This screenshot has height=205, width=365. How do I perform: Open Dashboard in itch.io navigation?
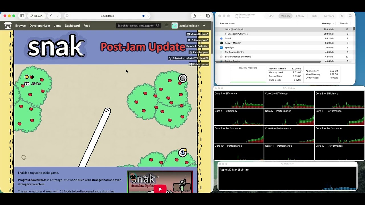click(72, 26)
